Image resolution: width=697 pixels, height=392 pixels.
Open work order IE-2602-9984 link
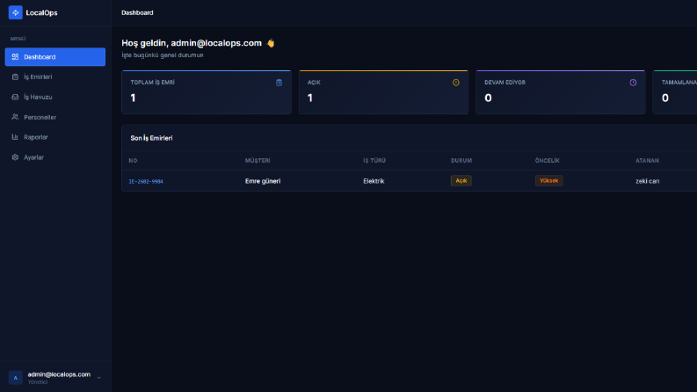pos(146,181)
